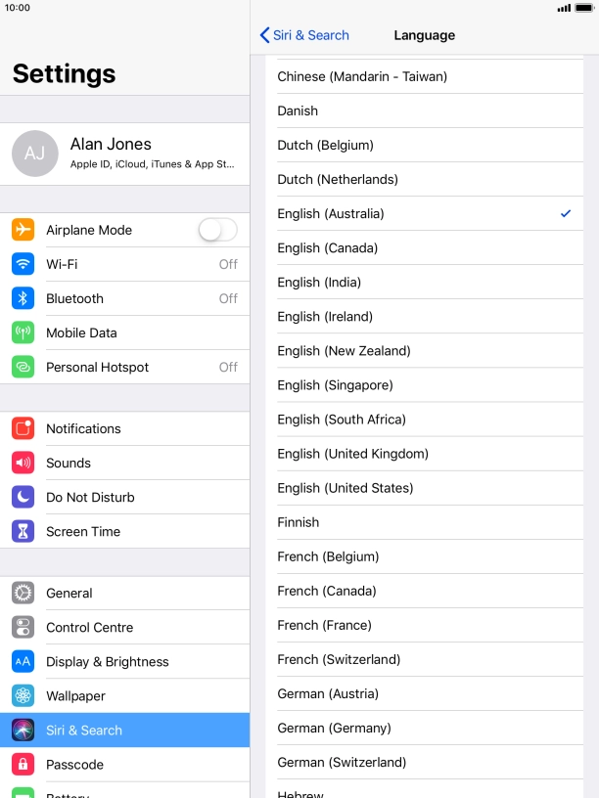599x798 pixels.
Task: Select English (New Zealand) language
Action: tap(425, 351)
